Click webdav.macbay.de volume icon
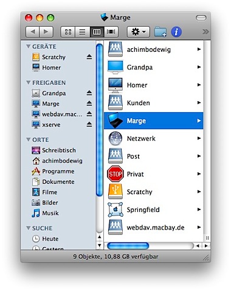Viewport: 231px width, 291px height. (x=115, y=227)
